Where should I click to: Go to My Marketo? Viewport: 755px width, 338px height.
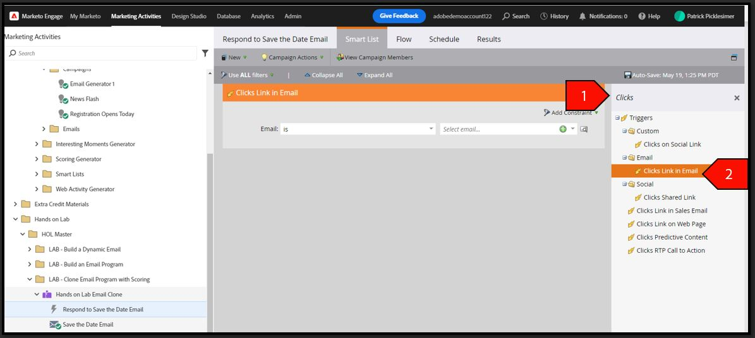click(85, 16)
